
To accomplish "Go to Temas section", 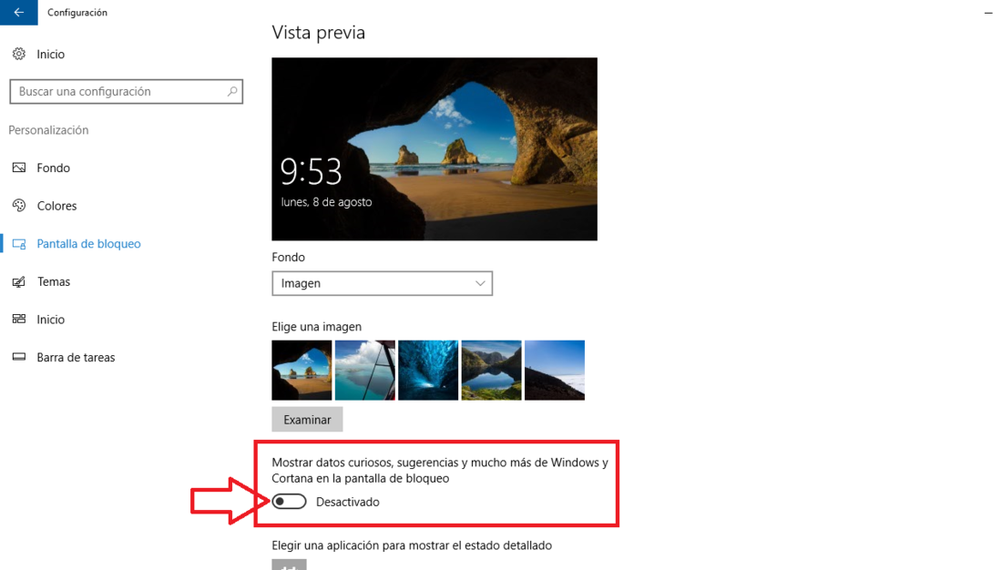I will [x=54, y=281].
